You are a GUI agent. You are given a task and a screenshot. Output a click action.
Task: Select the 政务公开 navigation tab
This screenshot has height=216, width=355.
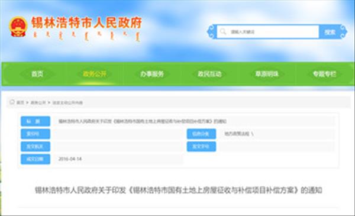coord(95,74)
